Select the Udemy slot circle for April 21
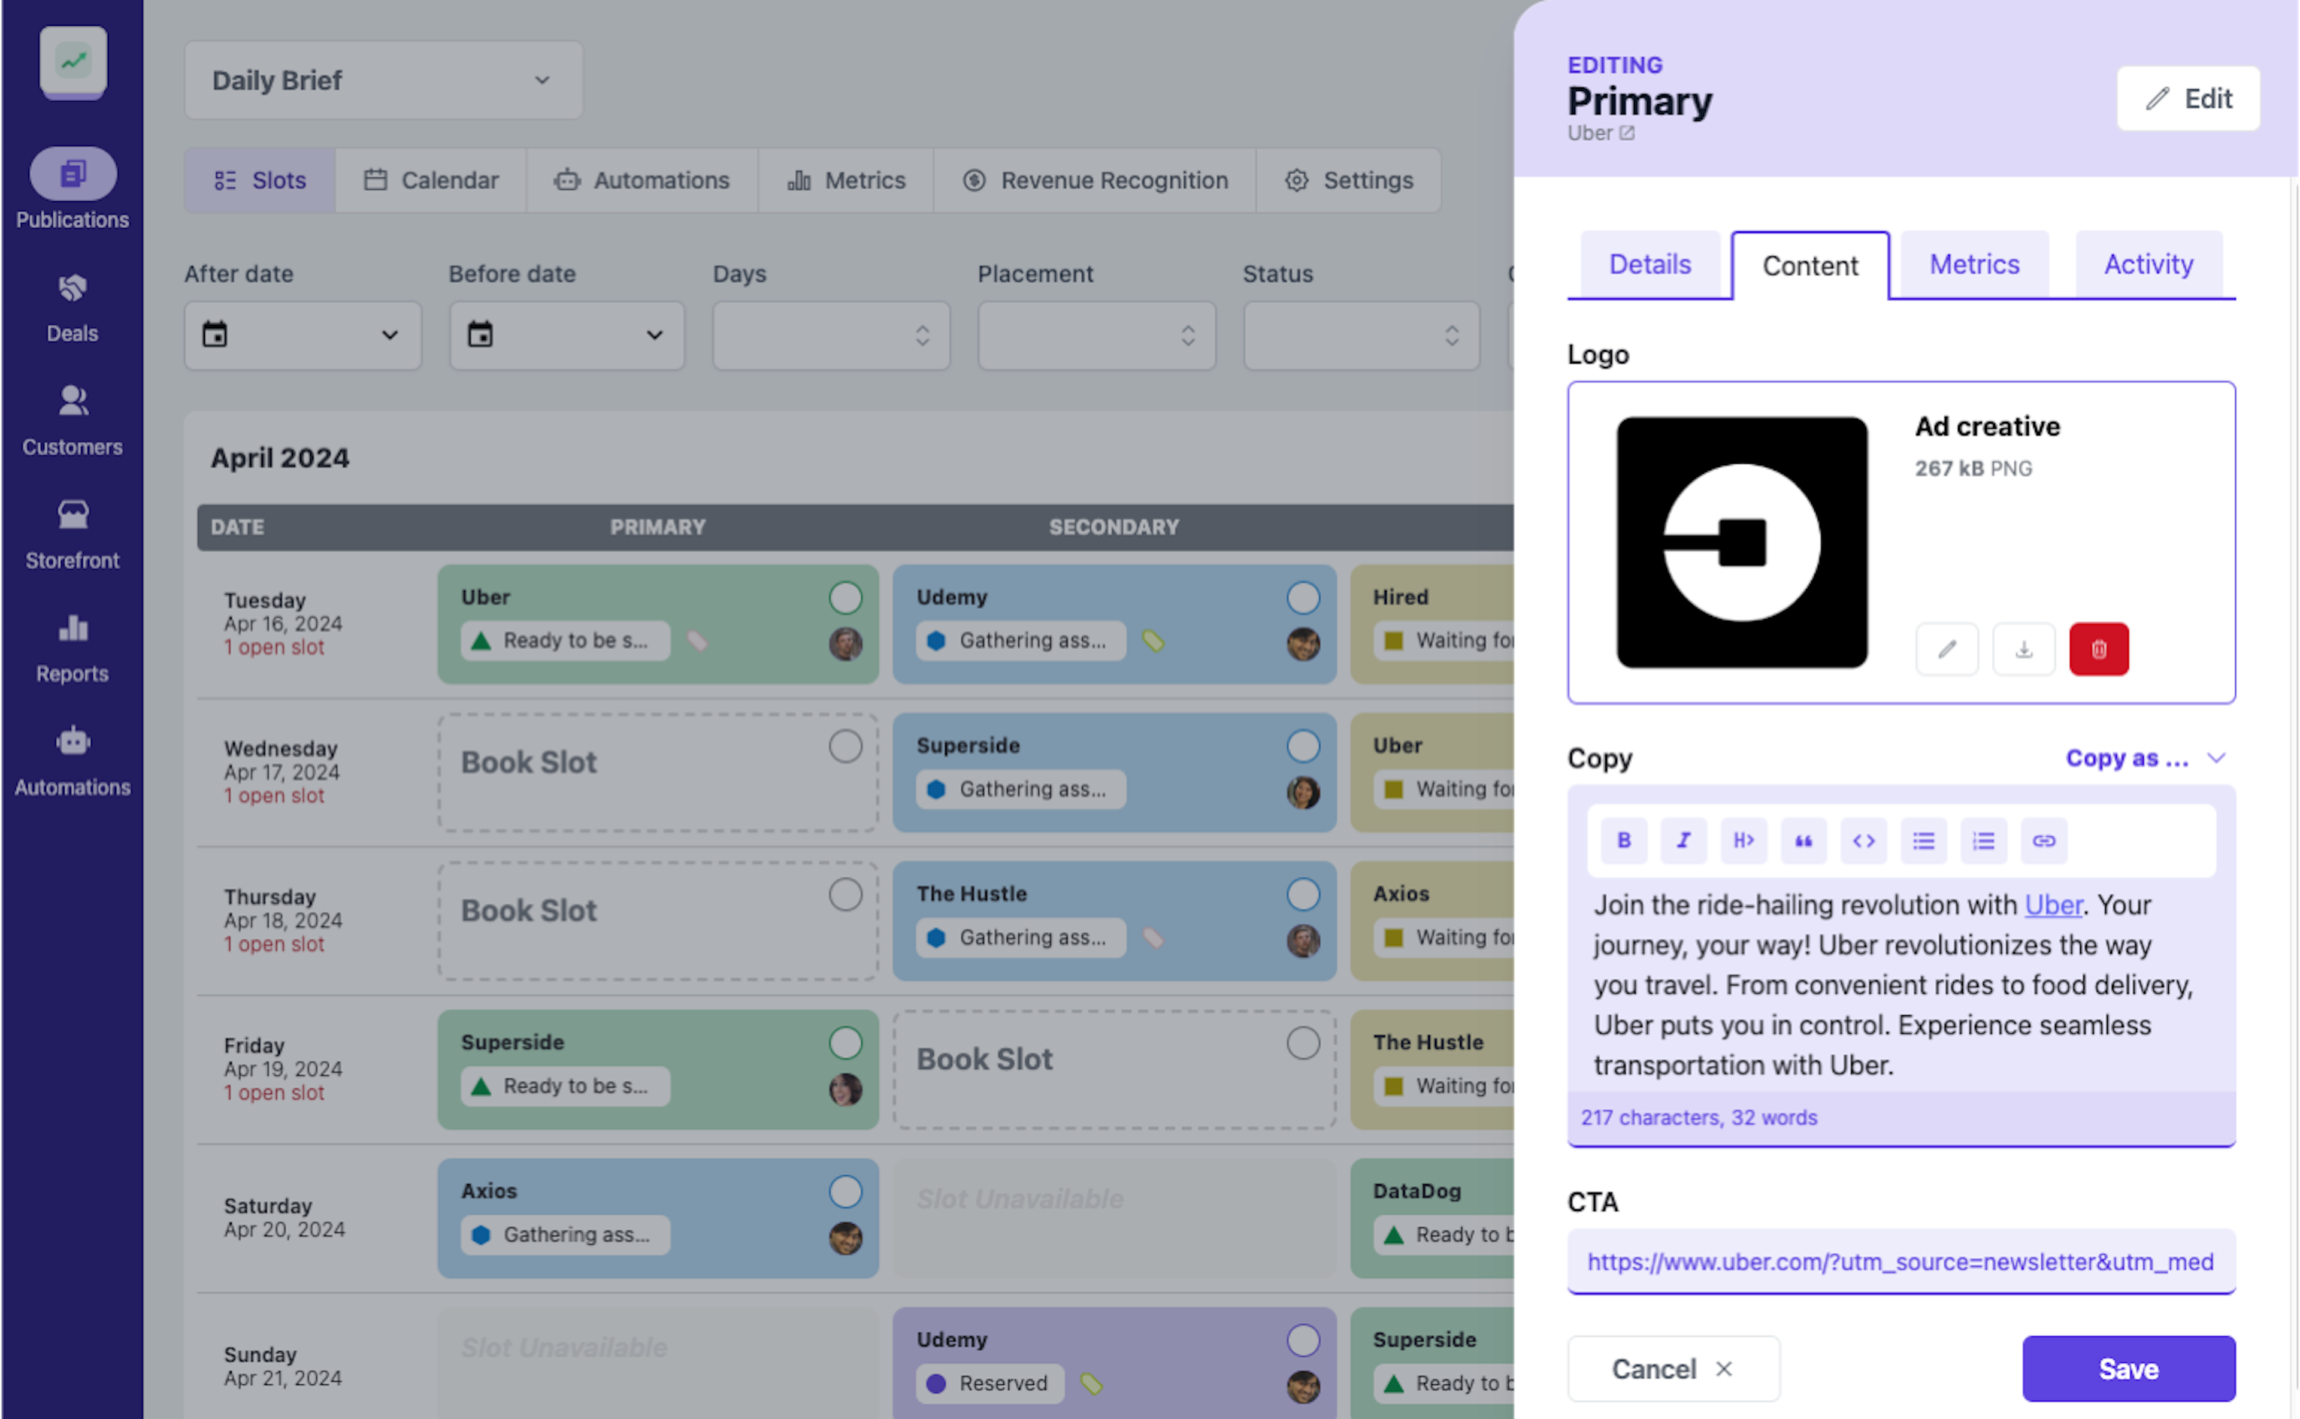 tap(1303, 1340)
